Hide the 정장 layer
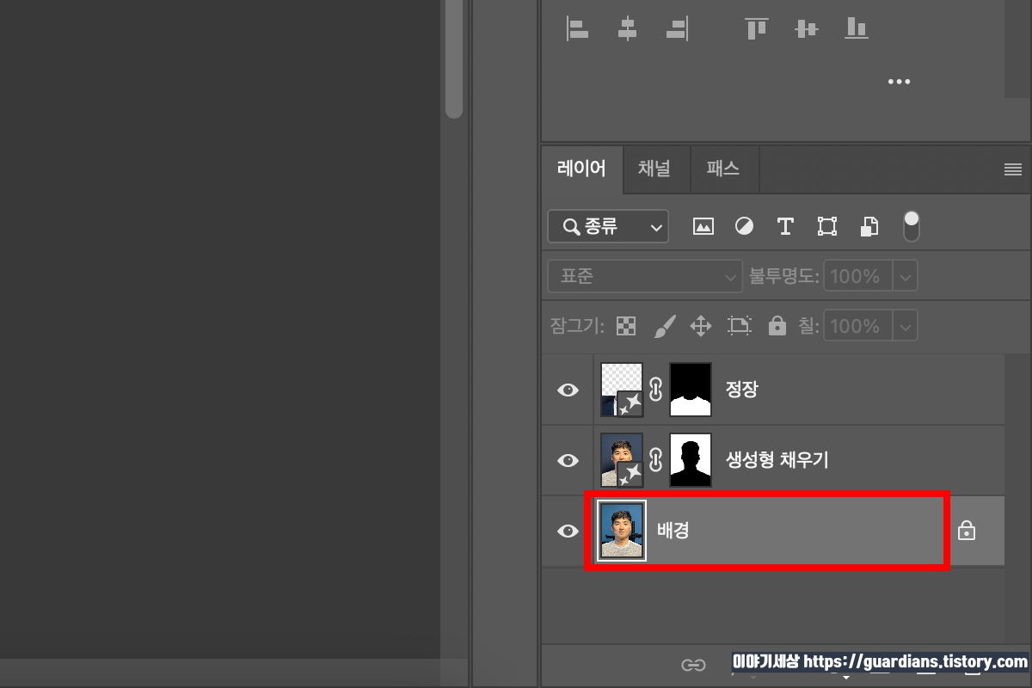1032x688 pixels. [568, 390]
